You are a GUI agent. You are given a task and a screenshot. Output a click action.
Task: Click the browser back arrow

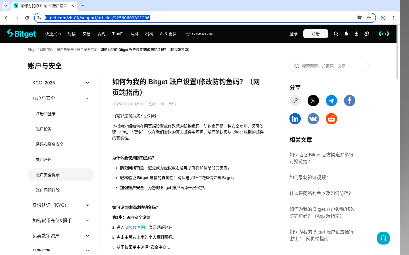(x=7, y=18)
